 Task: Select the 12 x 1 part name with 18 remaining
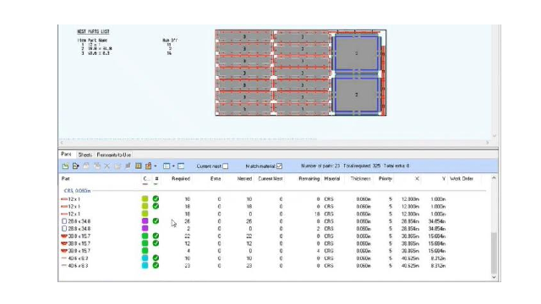coord(74,214)
